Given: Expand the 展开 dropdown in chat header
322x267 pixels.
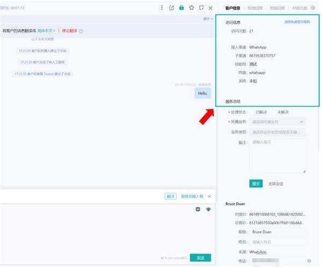Looking at the screenshot, I should tap(208, 19).
